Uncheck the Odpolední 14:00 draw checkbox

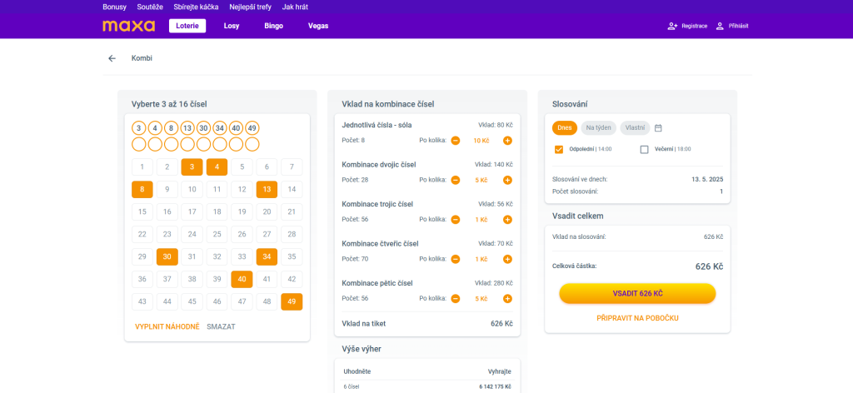point(559,149)
